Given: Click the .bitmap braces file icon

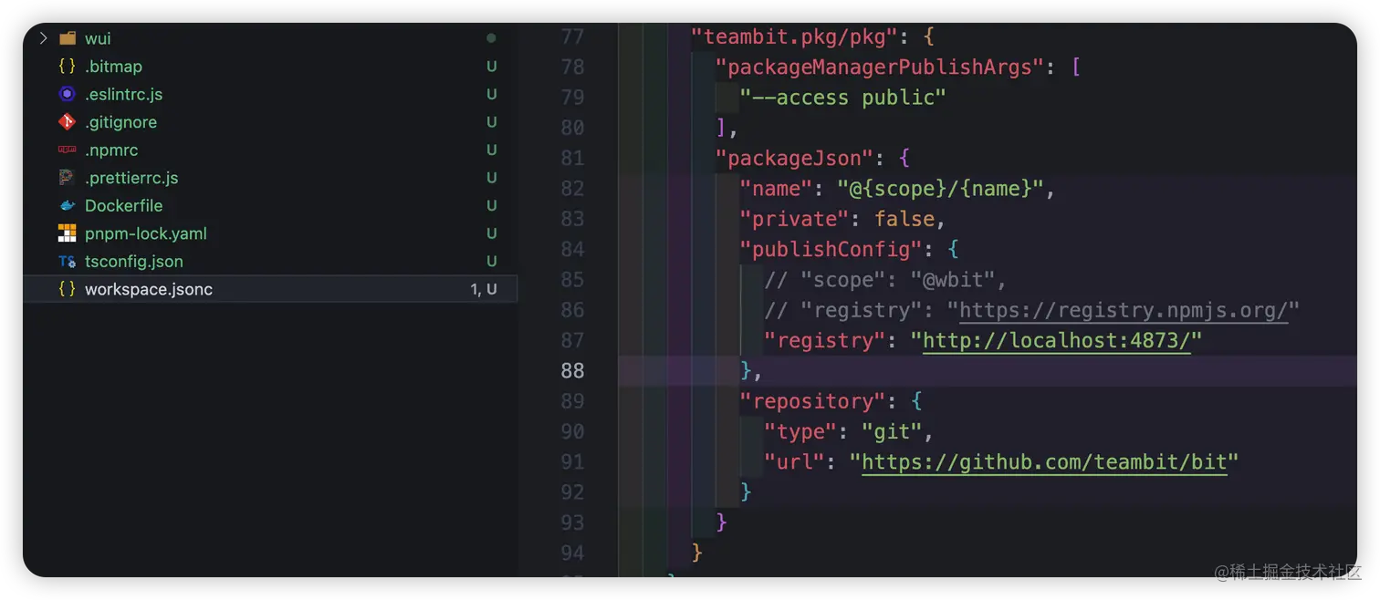Looking at the screenshot, I should point(67,67).
